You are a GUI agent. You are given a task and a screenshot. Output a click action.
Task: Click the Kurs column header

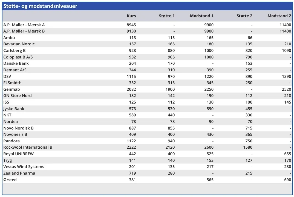point(131,16)
